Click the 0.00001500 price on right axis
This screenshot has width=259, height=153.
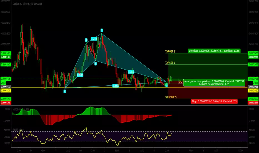(x=253, y=44)
